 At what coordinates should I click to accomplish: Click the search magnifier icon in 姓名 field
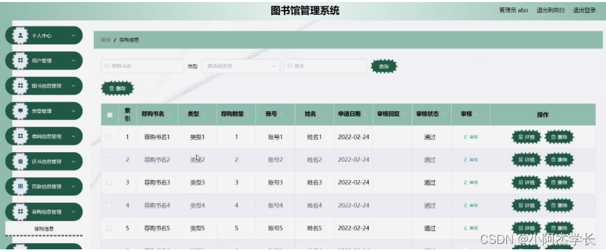pyautogui.click(x=289, y=66)
